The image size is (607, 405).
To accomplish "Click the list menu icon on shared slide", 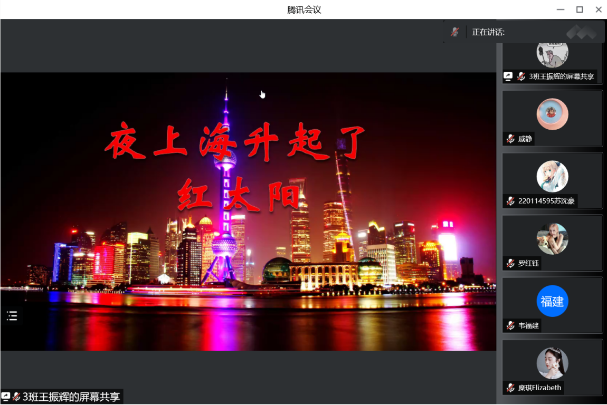I will coord(12,316).
